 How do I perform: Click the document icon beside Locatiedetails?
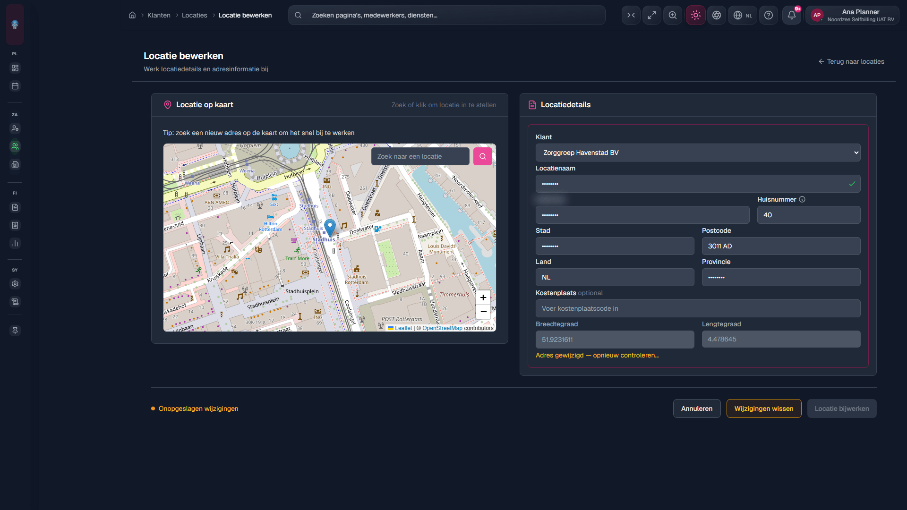pyautogui.click(x=532, y=105)
